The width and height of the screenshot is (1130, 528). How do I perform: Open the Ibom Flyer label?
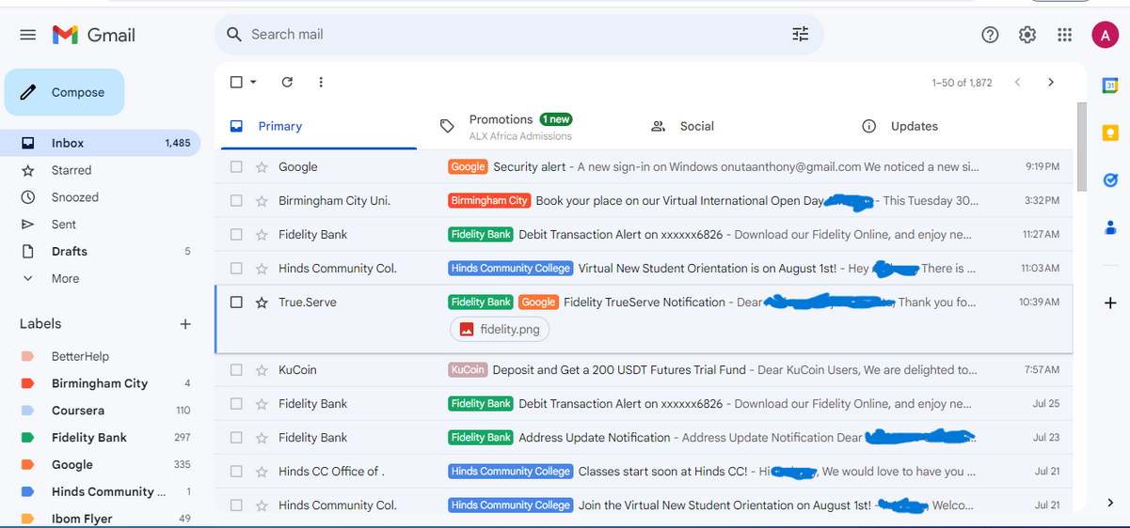click(x=101, y=519)
